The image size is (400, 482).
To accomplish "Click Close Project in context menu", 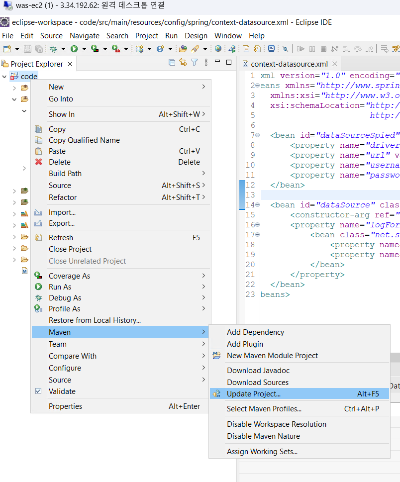I will [121, 249].
